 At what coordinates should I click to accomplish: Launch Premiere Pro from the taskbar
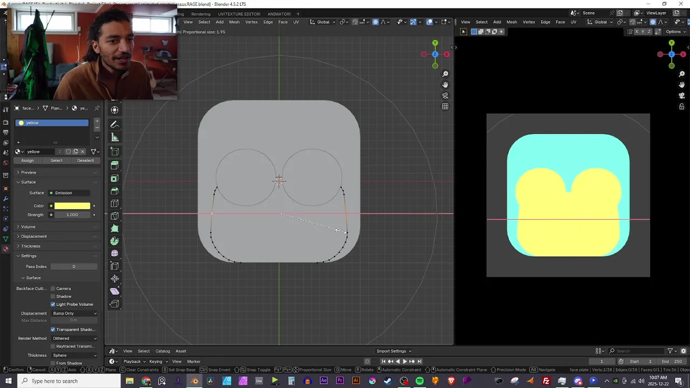[x=340, y=381]
